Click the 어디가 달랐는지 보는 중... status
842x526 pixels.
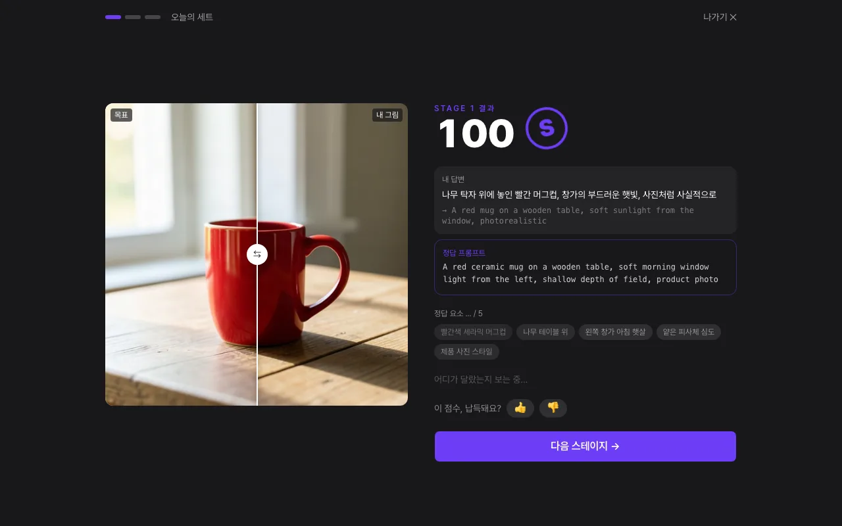pyautogui.click(x=481, y=379)
